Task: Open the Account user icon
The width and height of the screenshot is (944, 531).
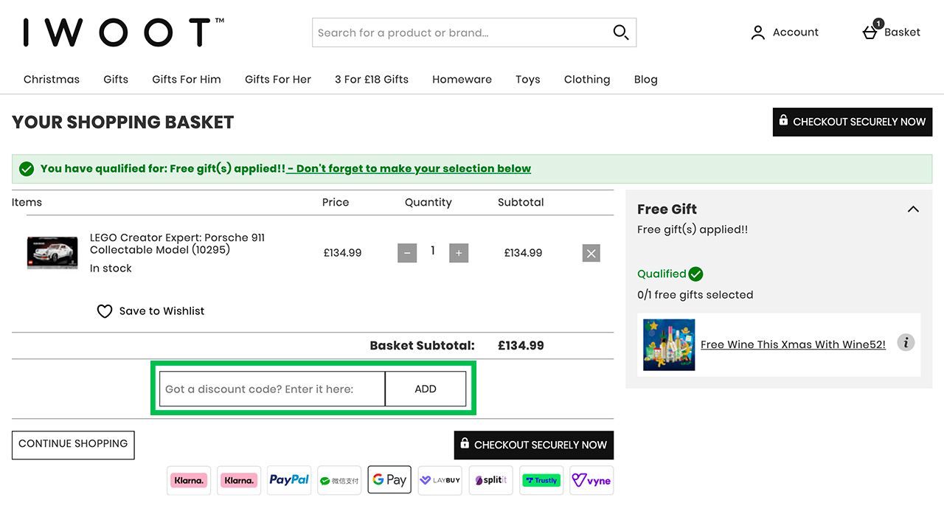Action: (x=758, y=32)
